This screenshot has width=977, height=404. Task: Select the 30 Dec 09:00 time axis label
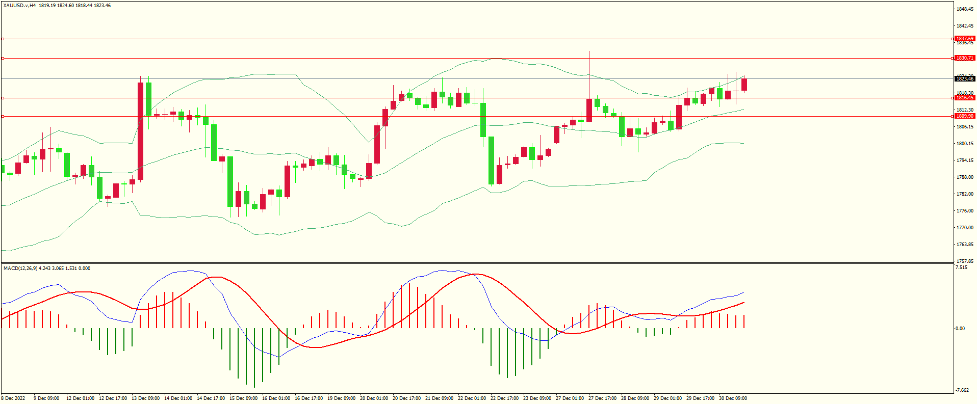733,398
